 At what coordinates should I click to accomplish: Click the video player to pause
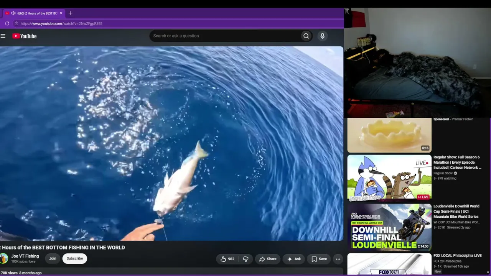[171, 144]
